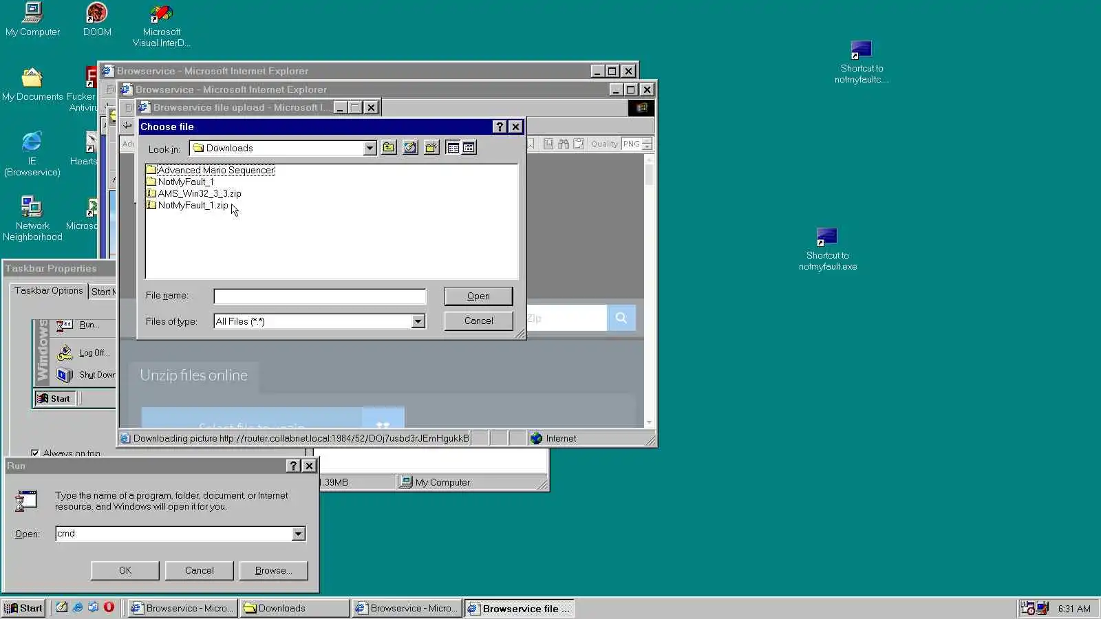The height and width of the screenshot is (619, 1101).
Task: Select the NotMyFault_1 folder
Action: click(180, 182)
